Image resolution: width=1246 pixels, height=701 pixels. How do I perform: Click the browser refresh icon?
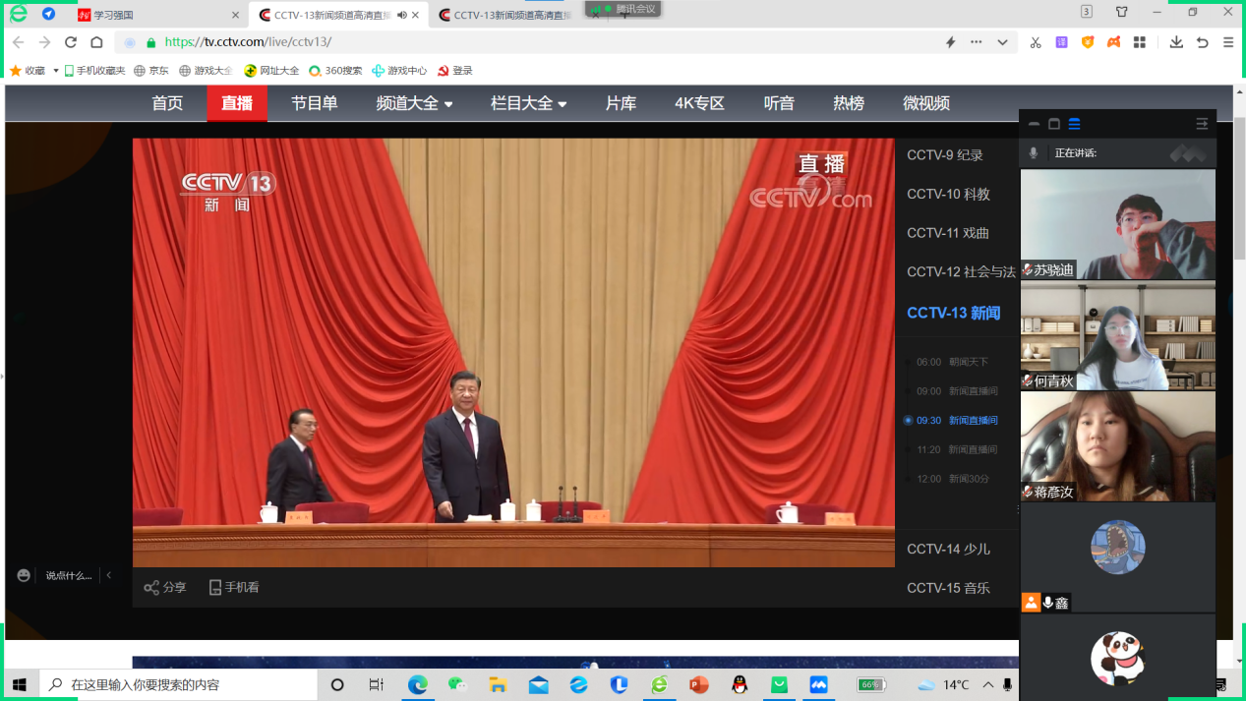[x=71, y=42]
